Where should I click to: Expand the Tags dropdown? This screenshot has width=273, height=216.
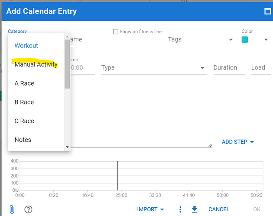(231, 40)
